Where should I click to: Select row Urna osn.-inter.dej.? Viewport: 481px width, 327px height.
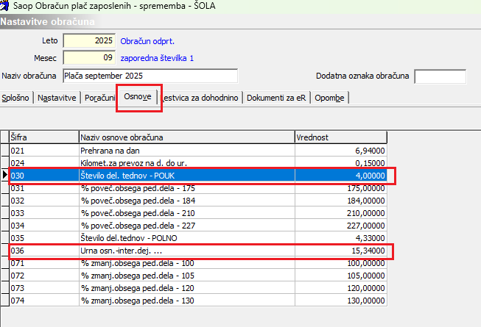tap(198, 251)
